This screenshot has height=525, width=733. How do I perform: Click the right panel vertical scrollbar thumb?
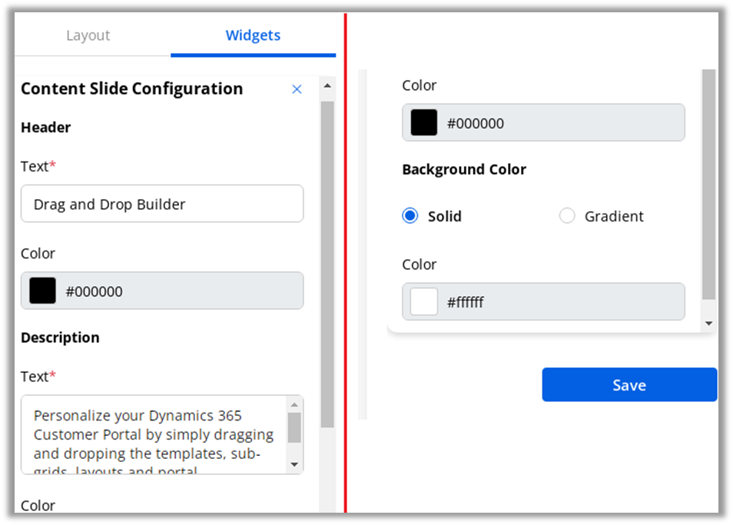(708, 184)
